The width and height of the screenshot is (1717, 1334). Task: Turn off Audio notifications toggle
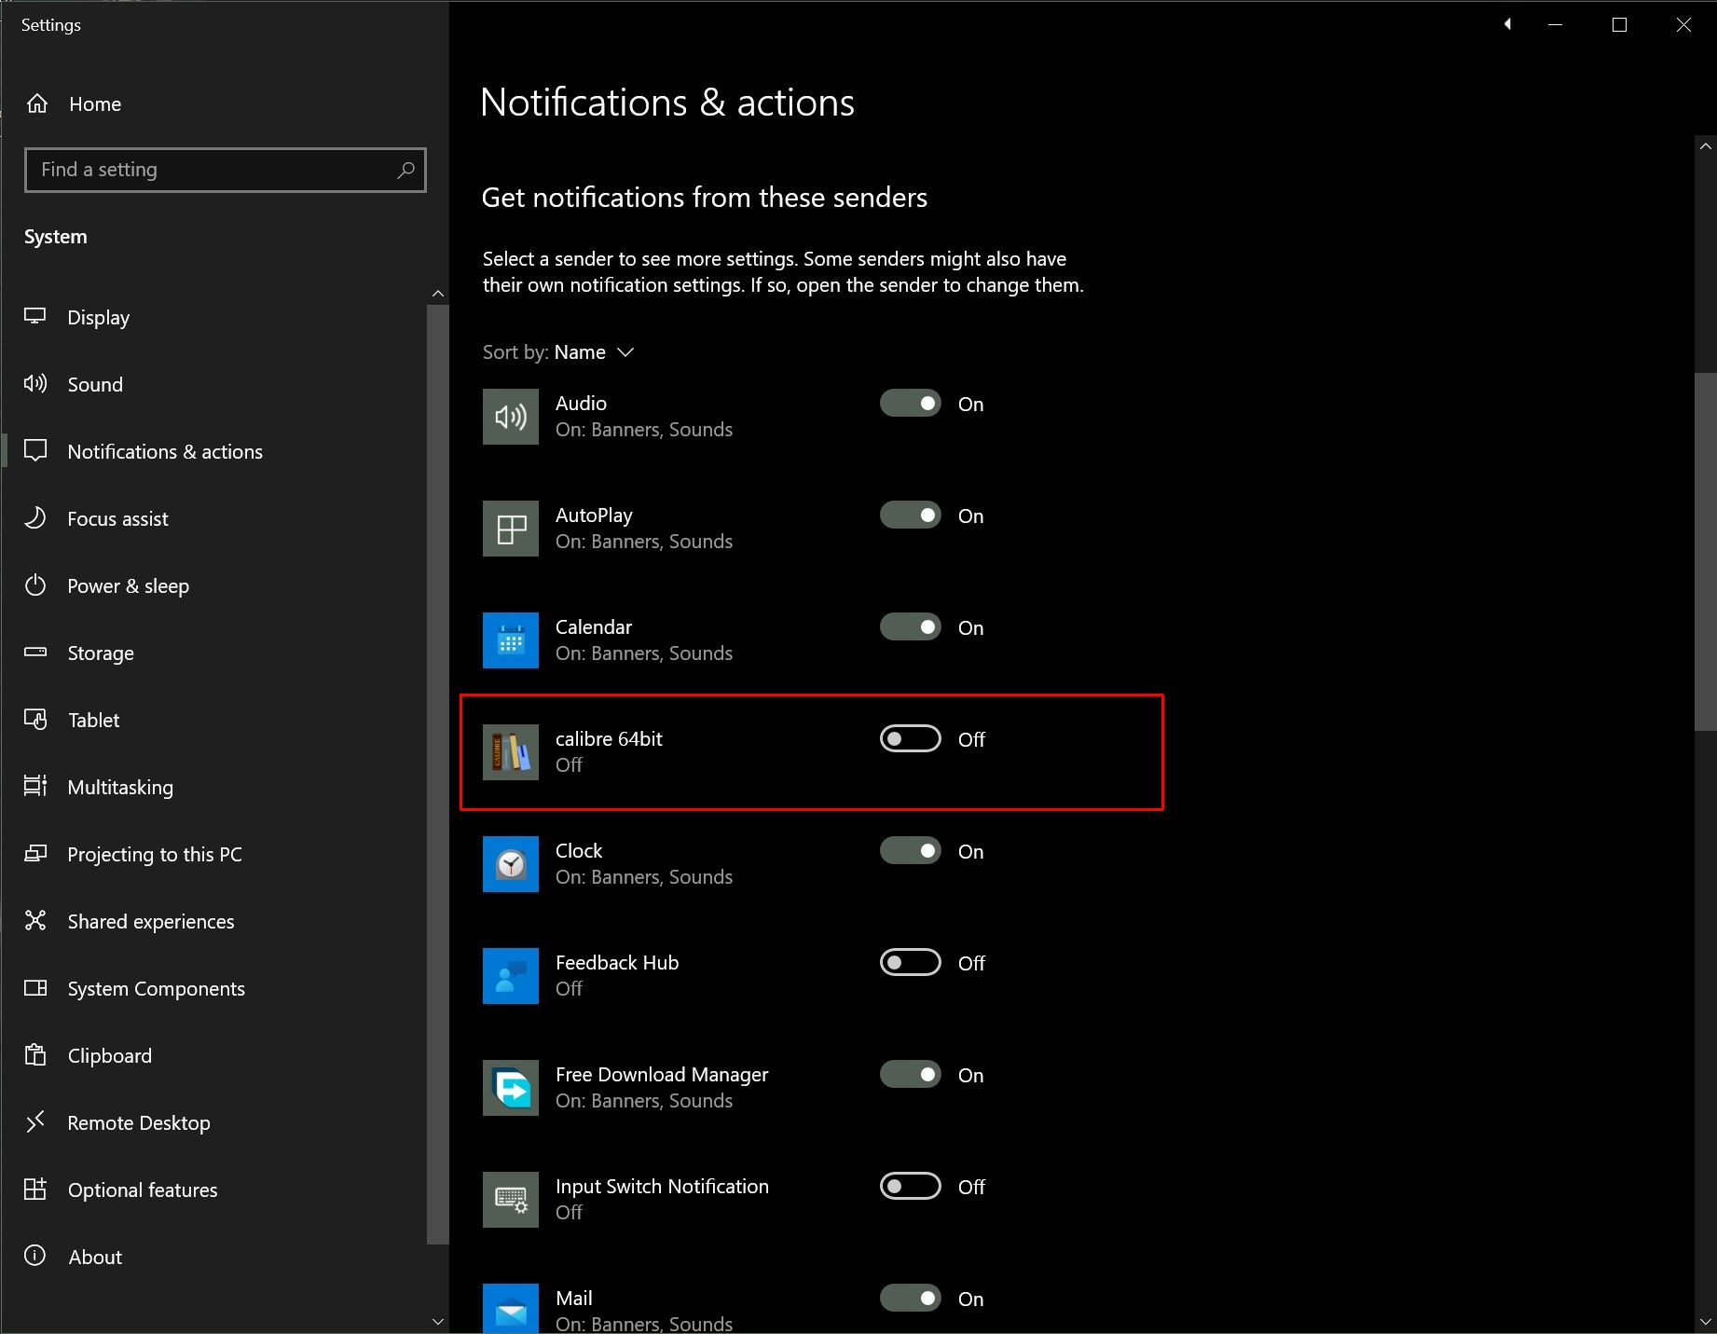pos(910,404)
